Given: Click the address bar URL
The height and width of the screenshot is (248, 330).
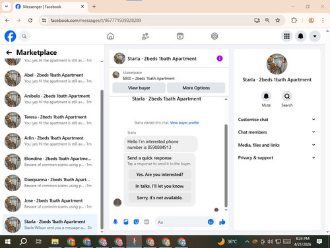Looking at the screenshot, I should 96,21.
